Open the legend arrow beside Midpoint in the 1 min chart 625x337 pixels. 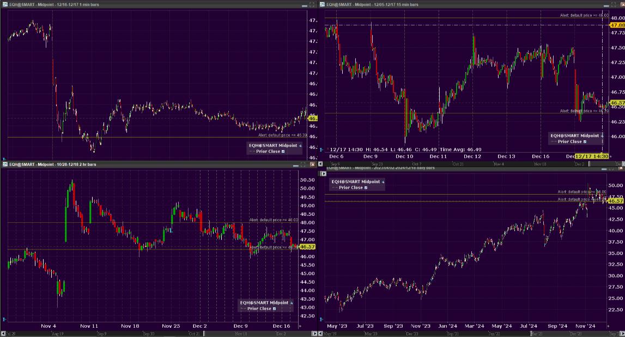(300, 146)
